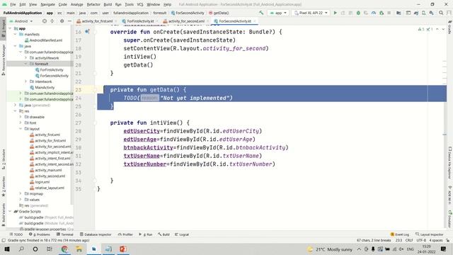The width and height of the screenshot is (453, 255).
Task: Open the Structure tool window
Action: click(3, 159)
